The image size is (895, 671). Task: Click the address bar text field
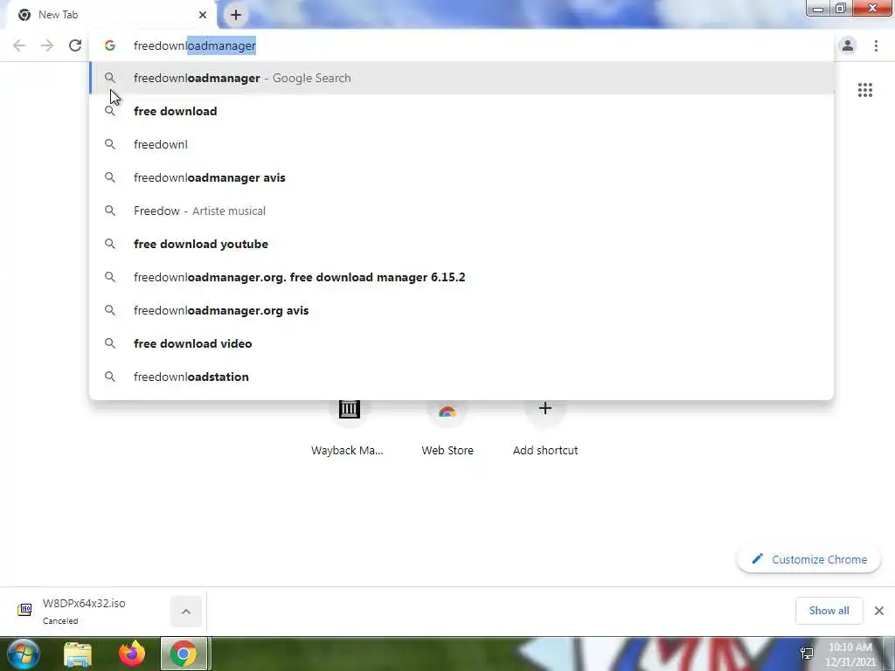461,45
